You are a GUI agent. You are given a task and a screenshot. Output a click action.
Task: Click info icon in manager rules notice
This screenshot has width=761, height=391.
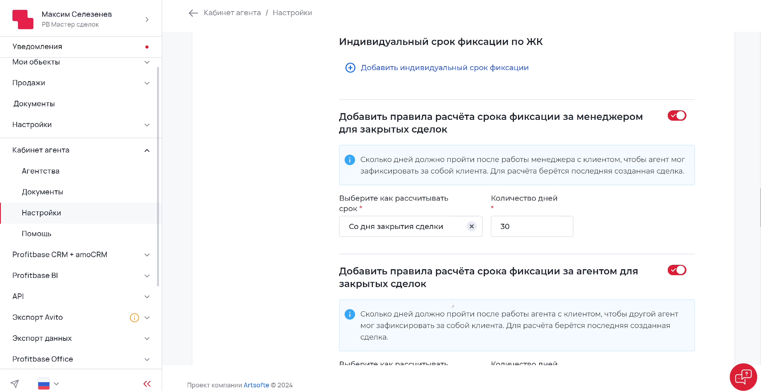pos(350,160)
